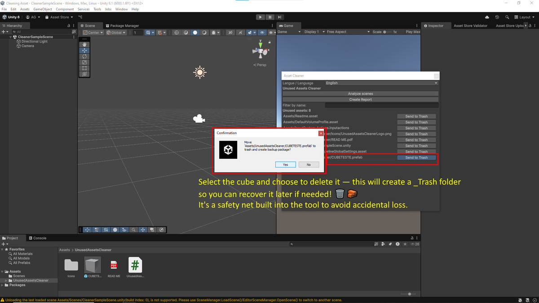Viewport: 539px width, 303px height.
Task: Select the Move tool in Scene
Action: [x=84, y=51]
